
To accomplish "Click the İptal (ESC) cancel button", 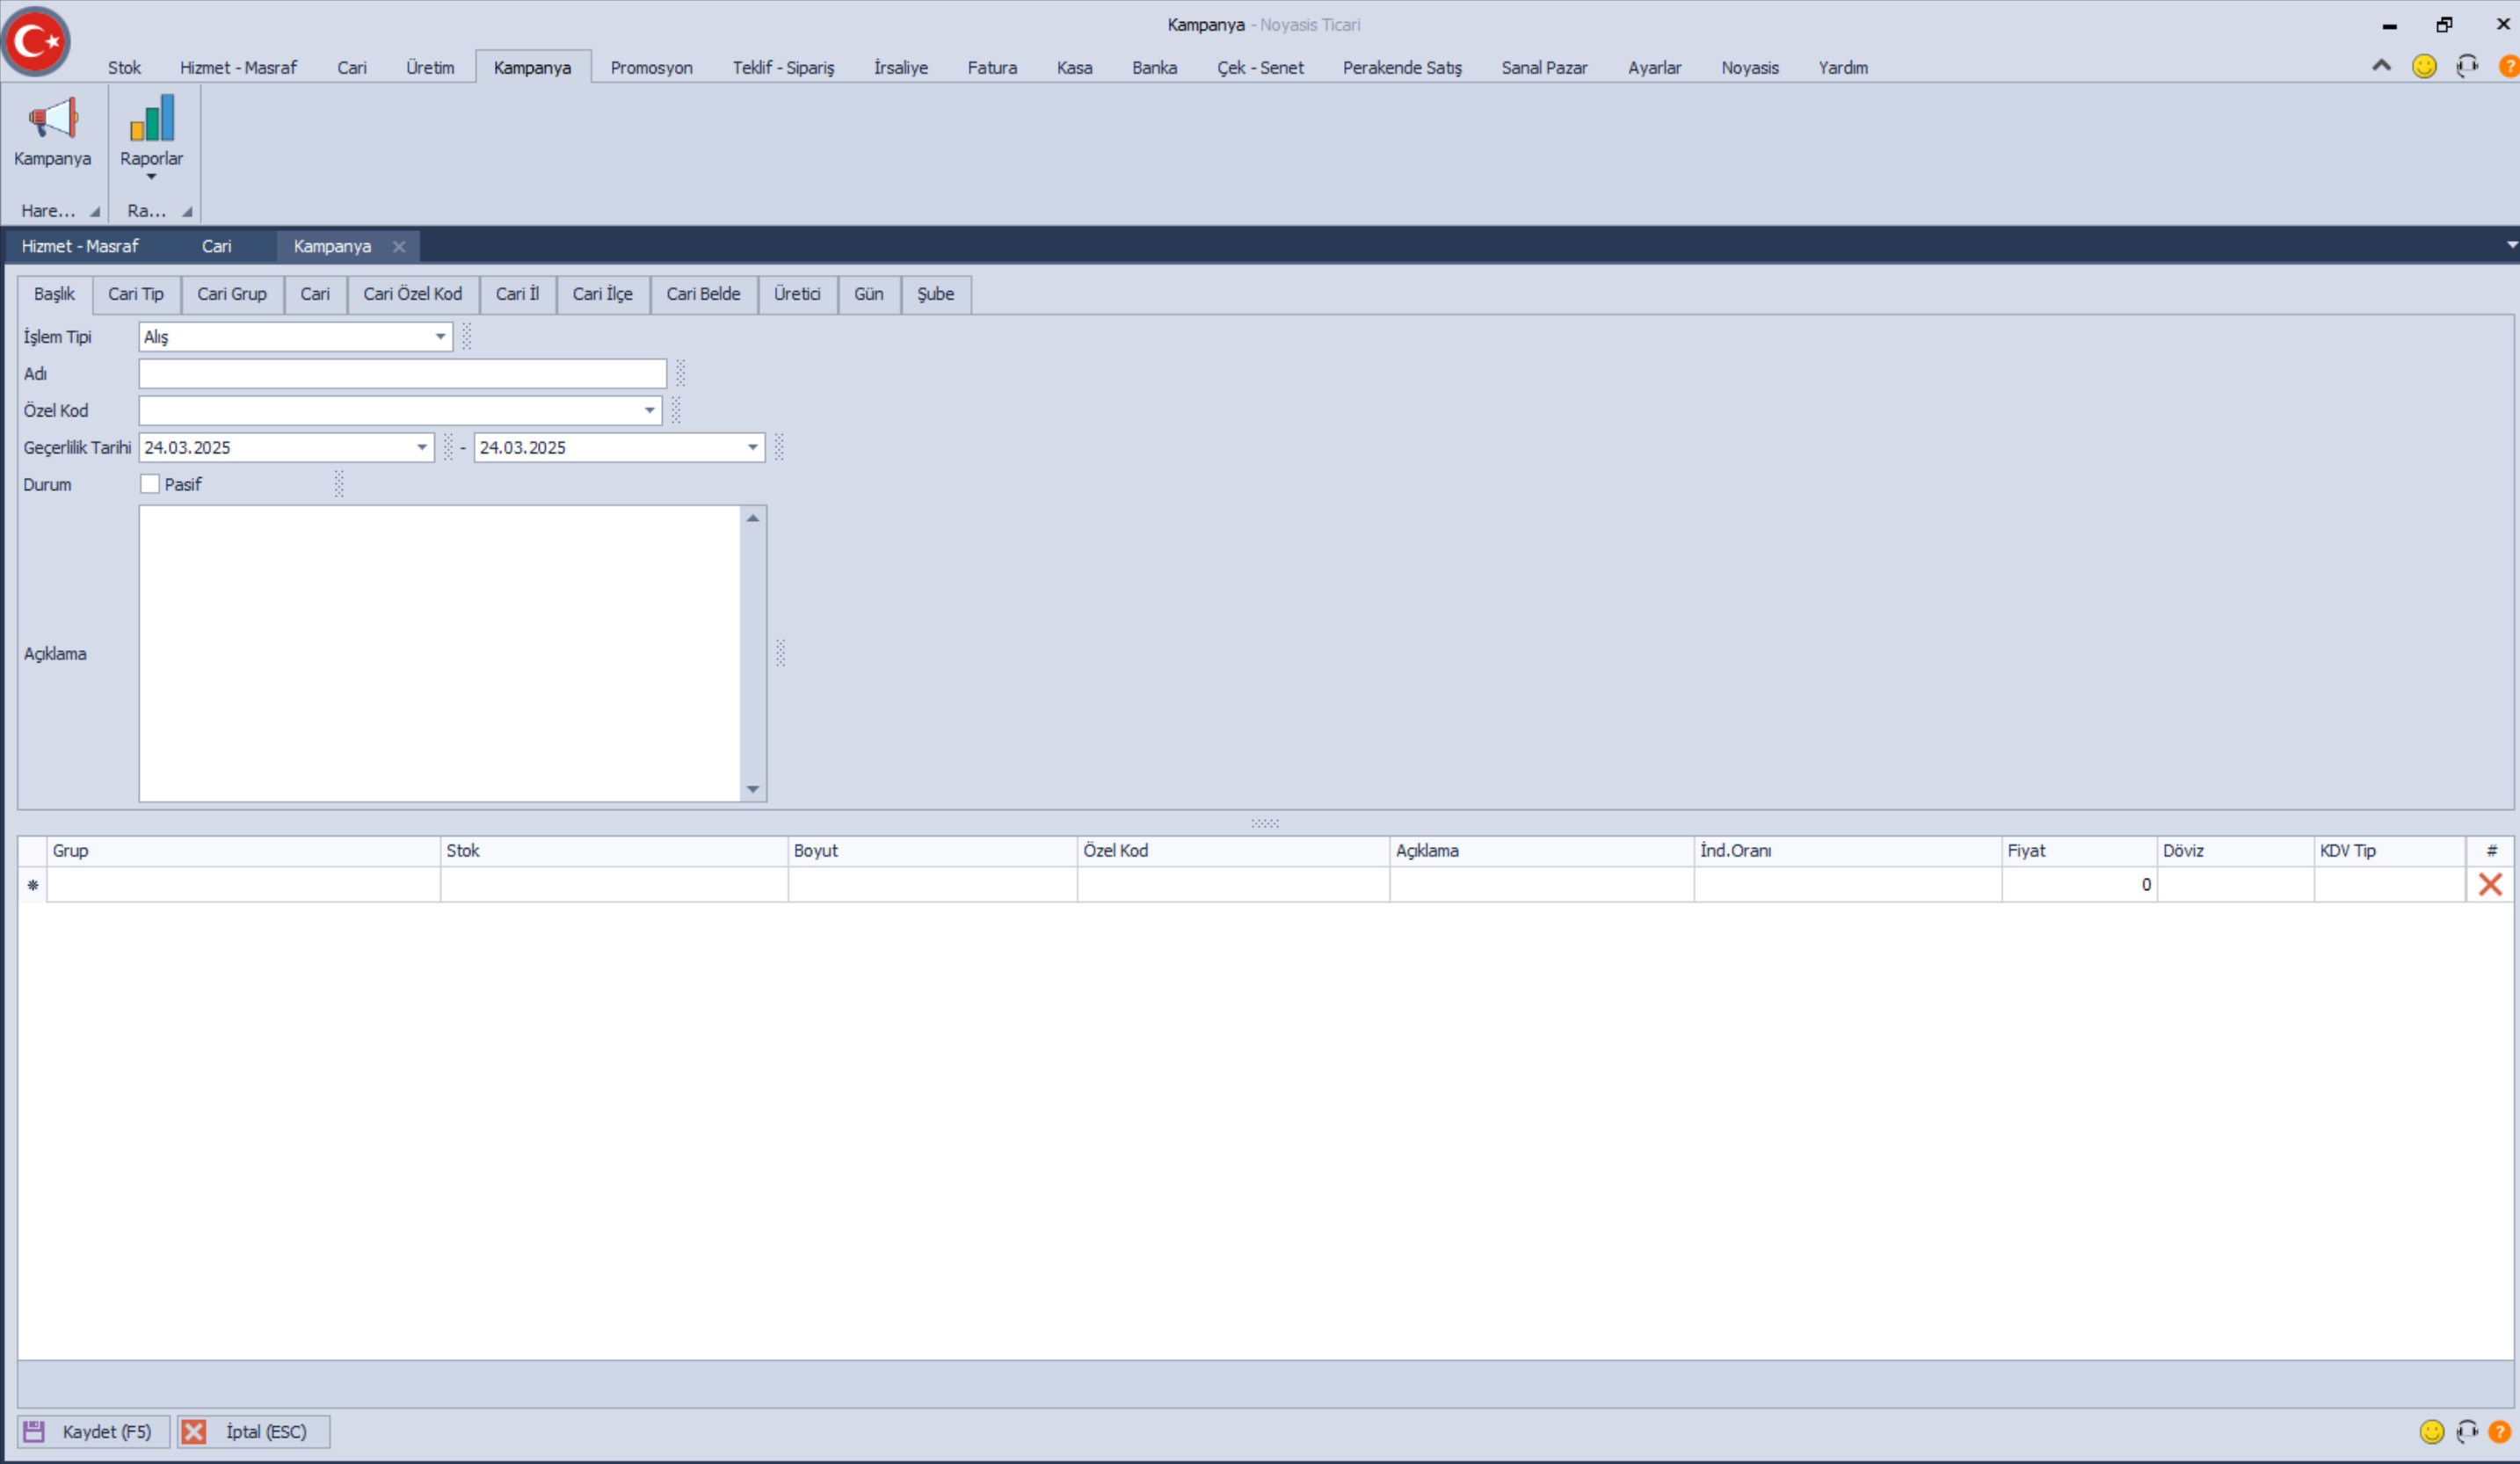I will pyautogui.click(x=254, y=1431).
